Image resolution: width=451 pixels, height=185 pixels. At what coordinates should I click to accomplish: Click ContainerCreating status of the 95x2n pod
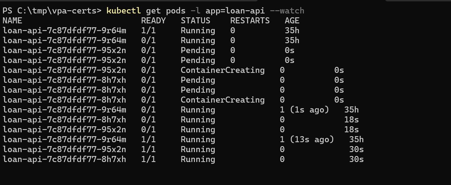tap(222, 70)
